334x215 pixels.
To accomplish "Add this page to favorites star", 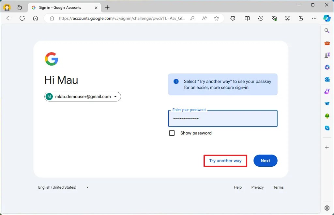I will click(x=217, y=18).
